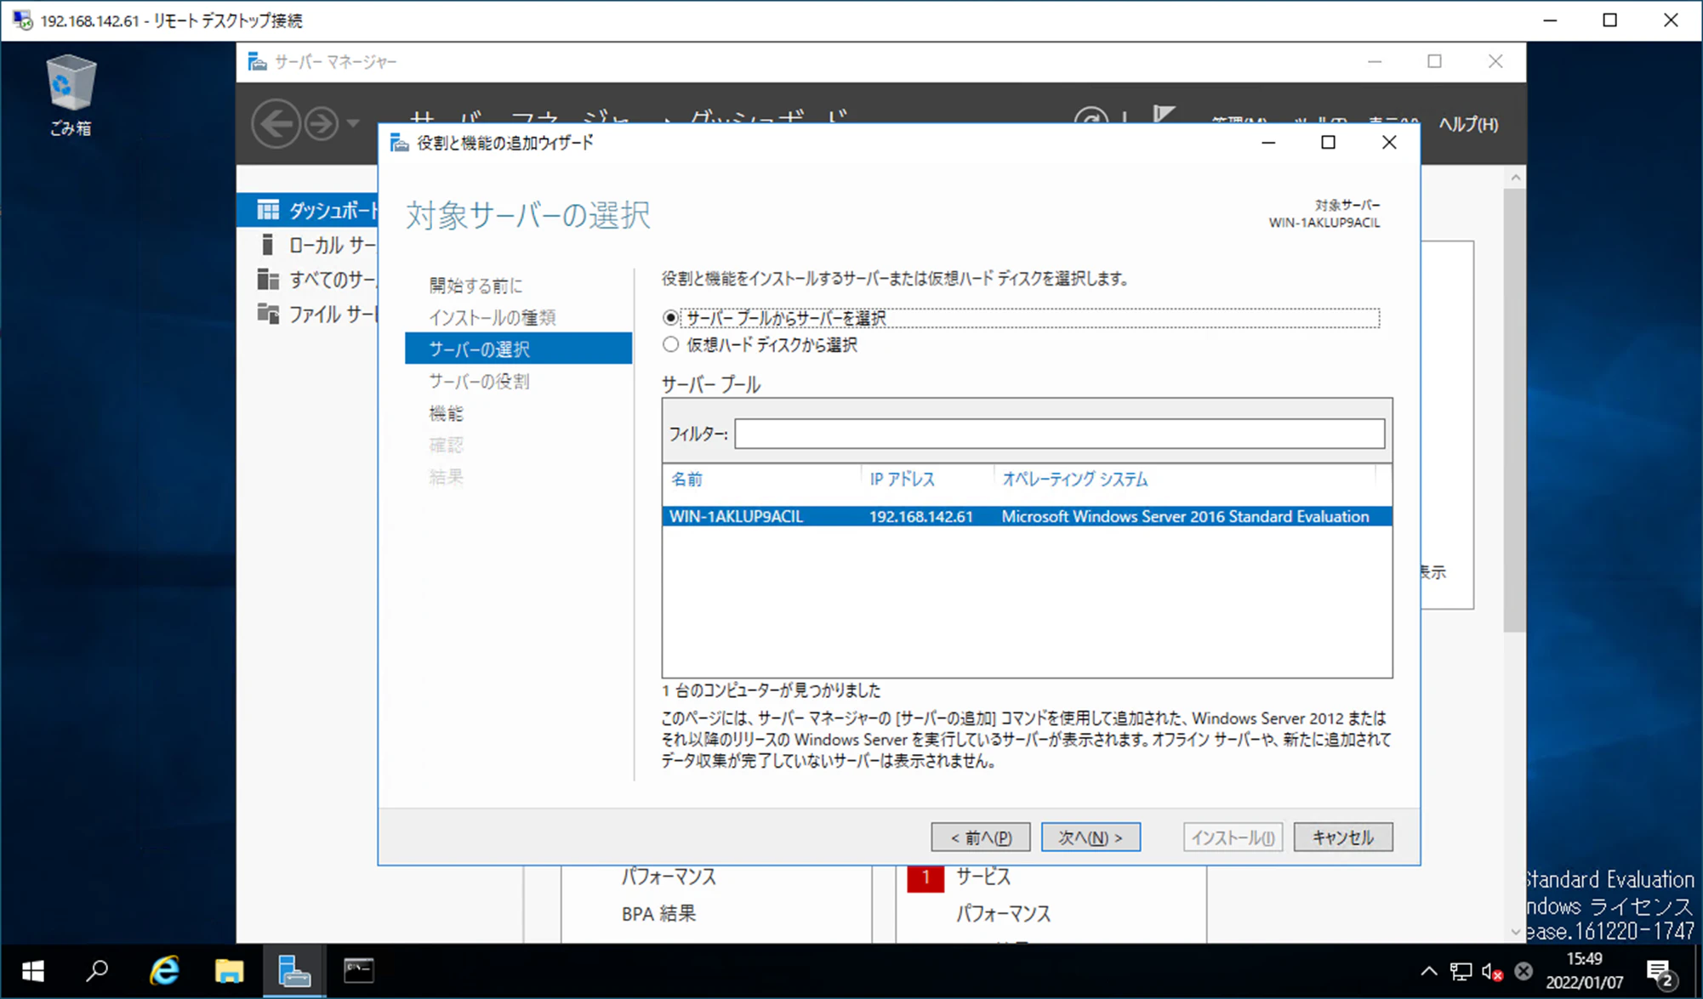Open taskbar search magnifier
Viewport: 1703px width, 999px height.
97,970
